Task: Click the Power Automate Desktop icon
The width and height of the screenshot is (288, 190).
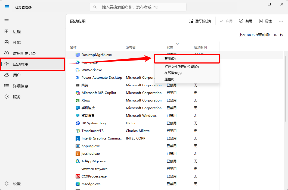Action: coord(78,78)
